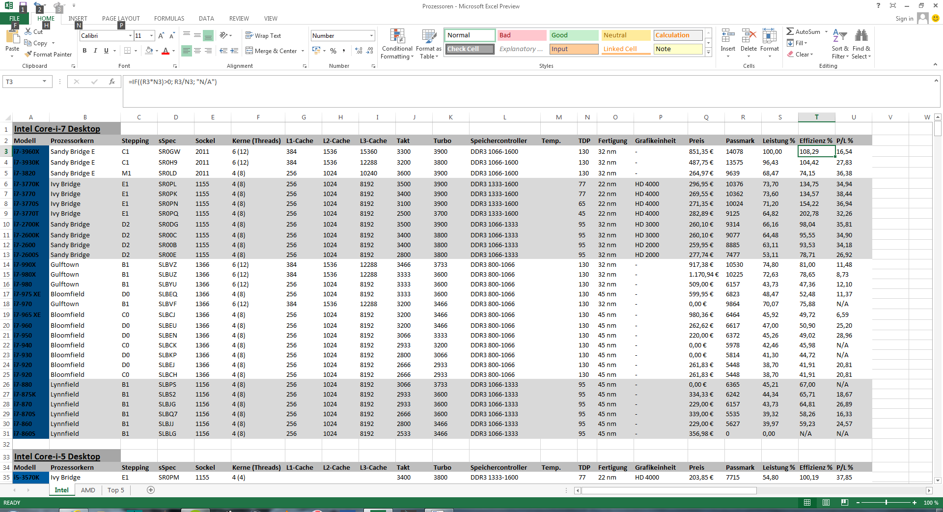
Task: Decrease decimal places
Action: click(370, 51)
